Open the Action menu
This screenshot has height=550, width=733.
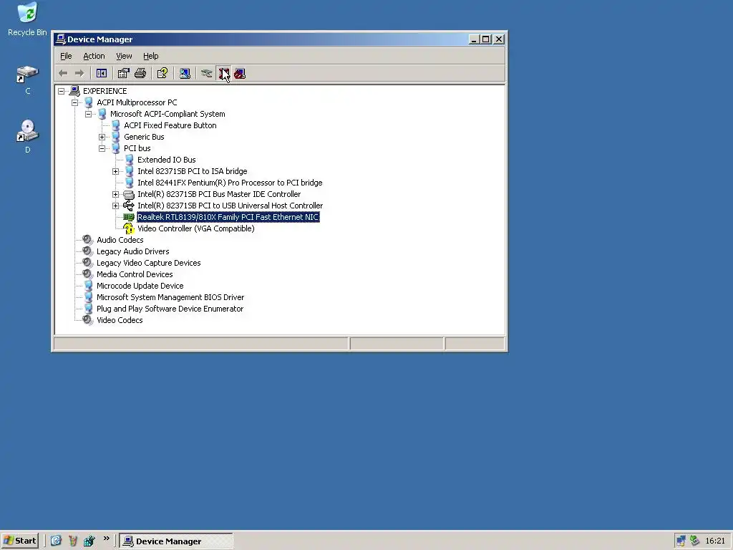[94, 56]
